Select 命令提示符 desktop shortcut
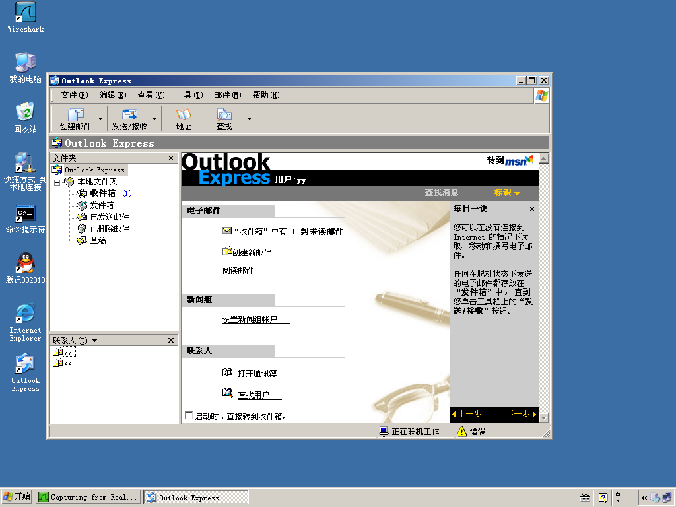Screen dimensions: 676x507 (x=26, y=219)
